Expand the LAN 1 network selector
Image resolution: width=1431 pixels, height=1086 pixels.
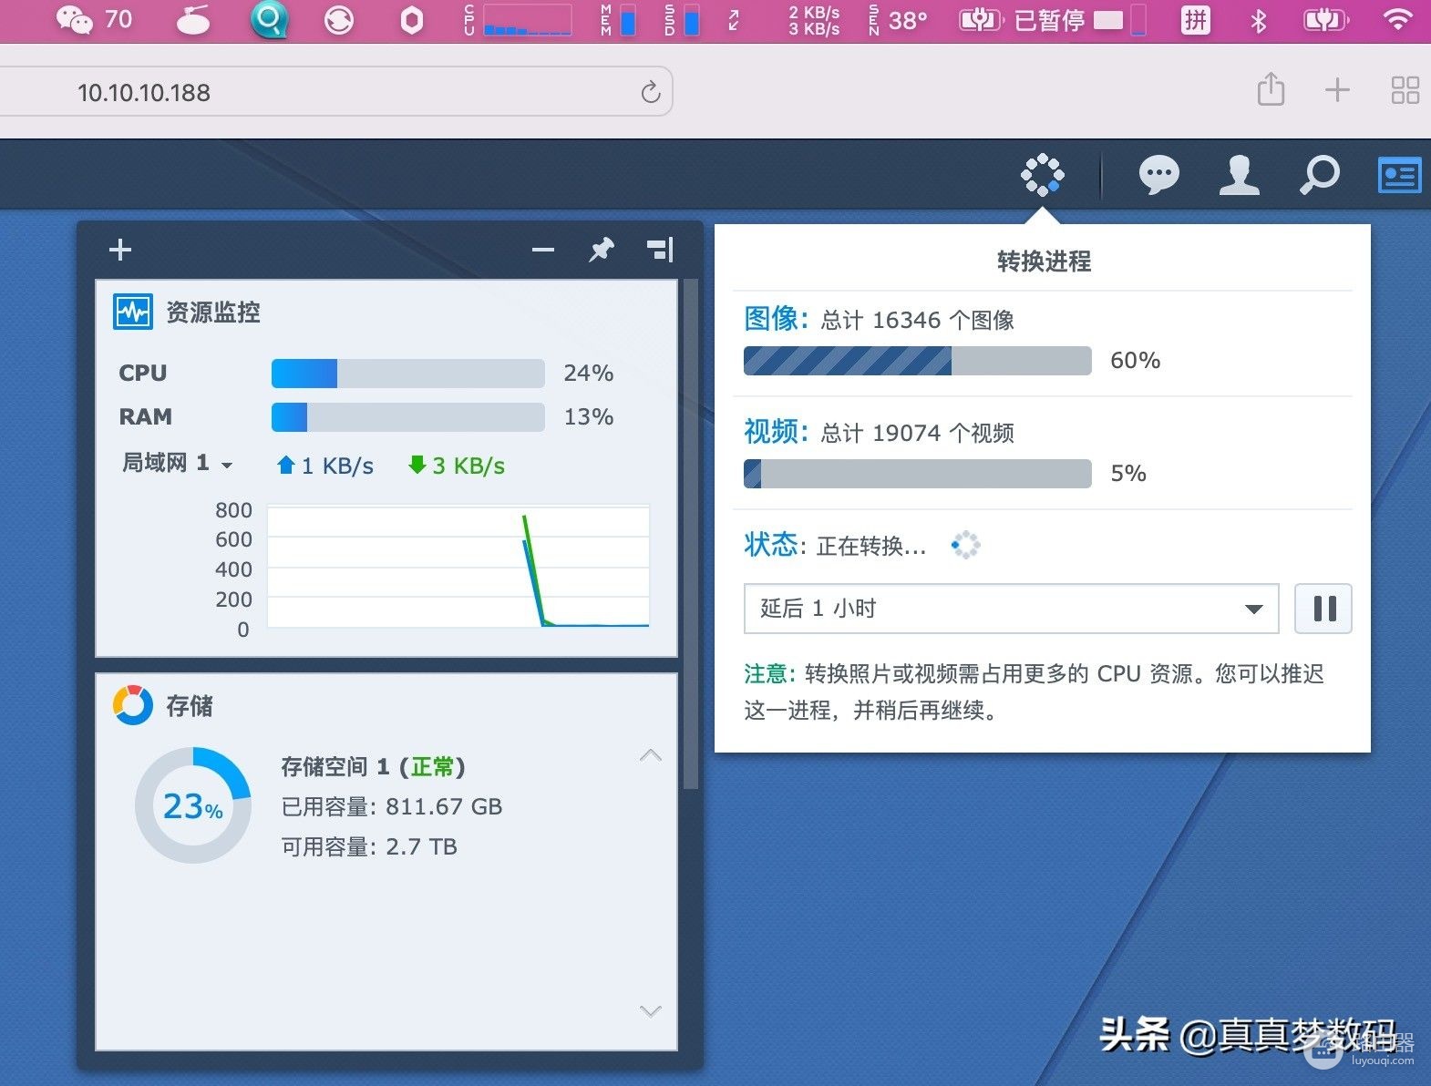coord(178,464)
